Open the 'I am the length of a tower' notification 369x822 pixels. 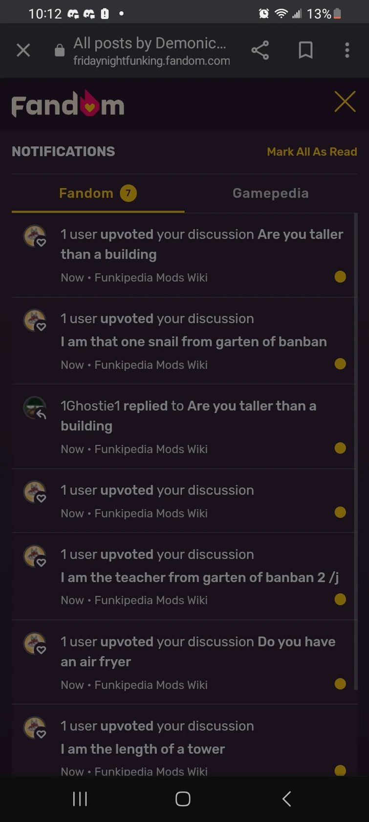[x=142, y=749]
